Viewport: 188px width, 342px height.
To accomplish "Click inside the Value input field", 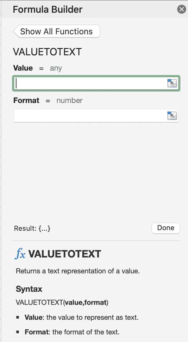I will tap(89, 83).
